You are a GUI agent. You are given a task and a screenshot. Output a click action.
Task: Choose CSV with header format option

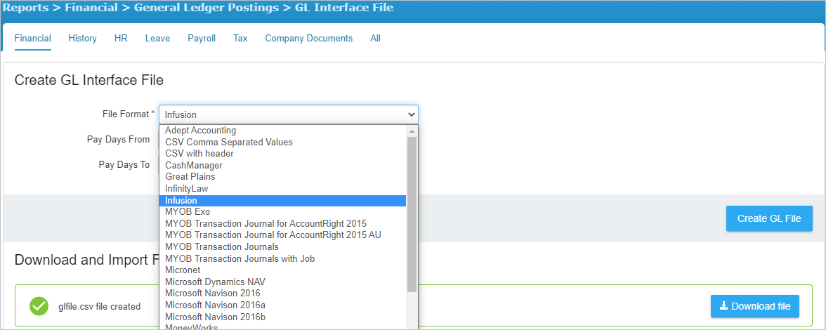(282, 154)
